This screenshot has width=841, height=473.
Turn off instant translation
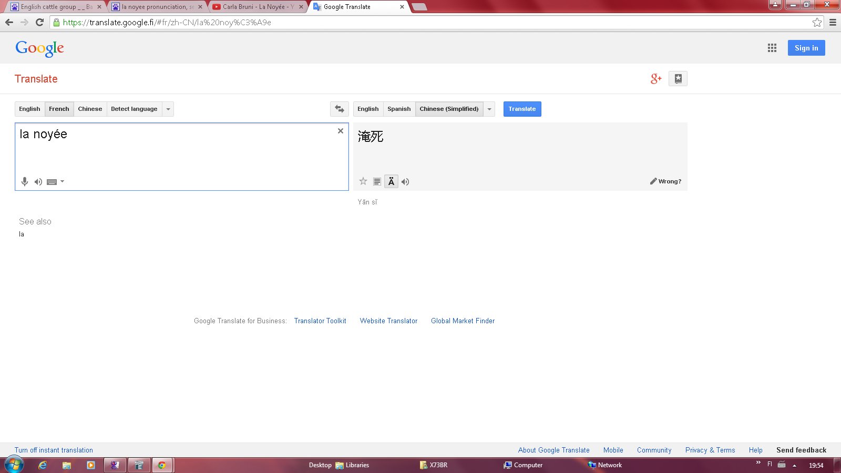pos(54,450)
